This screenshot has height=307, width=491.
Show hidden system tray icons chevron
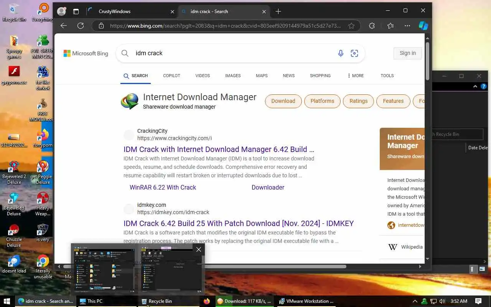(415, 301)
